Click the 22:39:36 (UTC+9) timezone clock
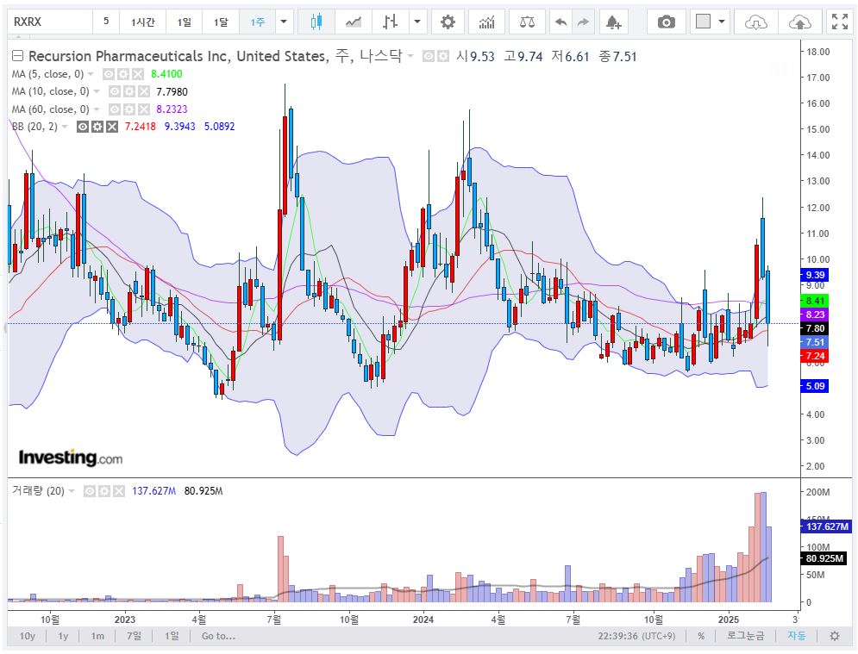 click(636, 636)
